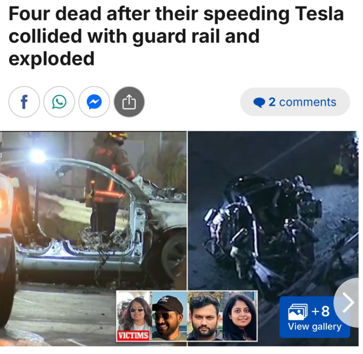Click the firefighter standing behind burned car
Viewport: 363px width, 354px height.
point(109,185)
